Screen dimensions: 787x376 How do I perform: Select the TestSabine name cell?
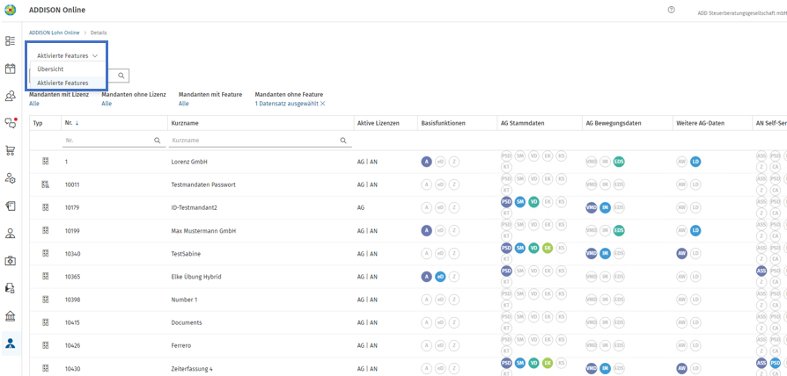(187, 253)
